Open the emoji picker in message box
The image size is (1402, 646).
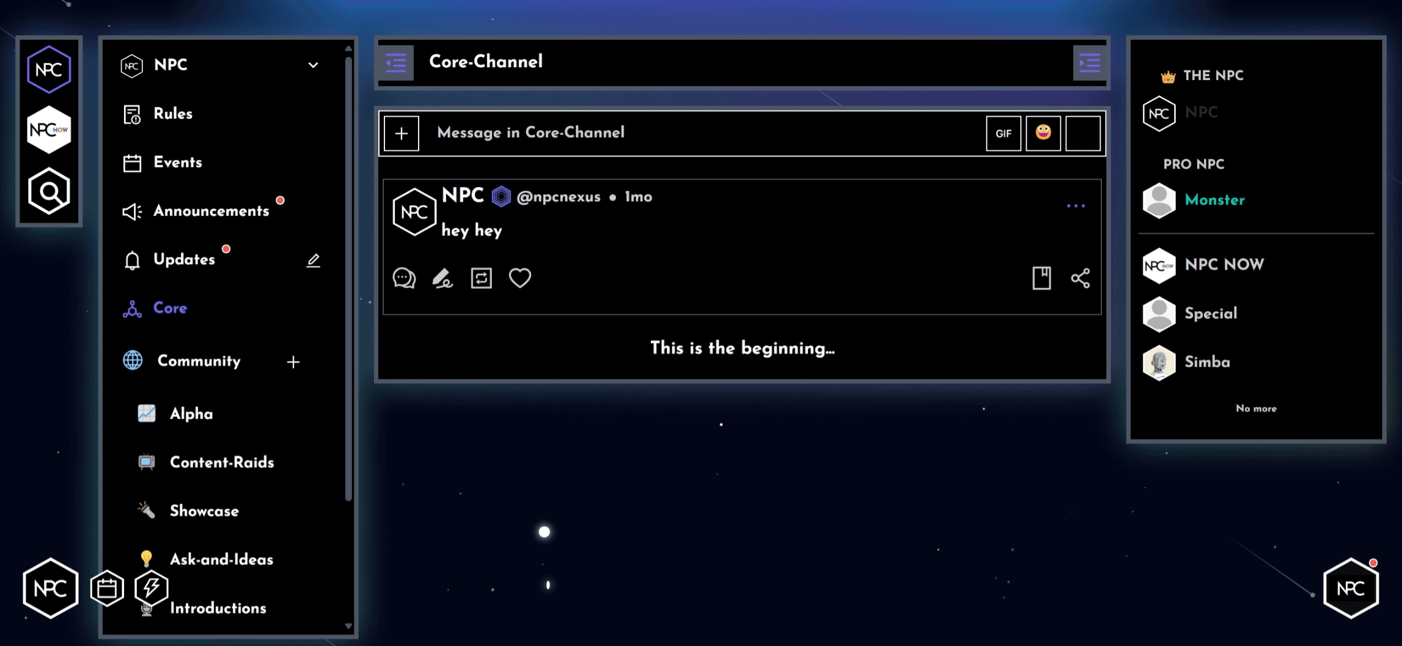click(1043, 133)
